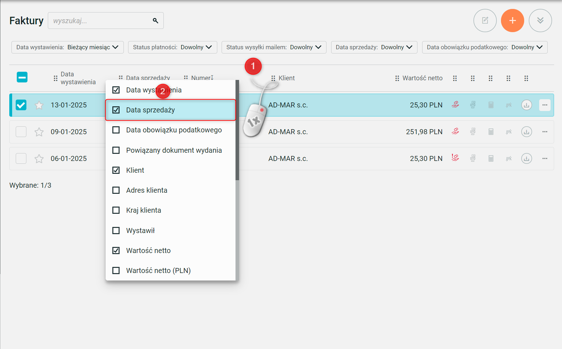
Task: Enable the Data obowiązku podatkowego column checkbox
Action: pyautogui.click(x=116, y=130)
